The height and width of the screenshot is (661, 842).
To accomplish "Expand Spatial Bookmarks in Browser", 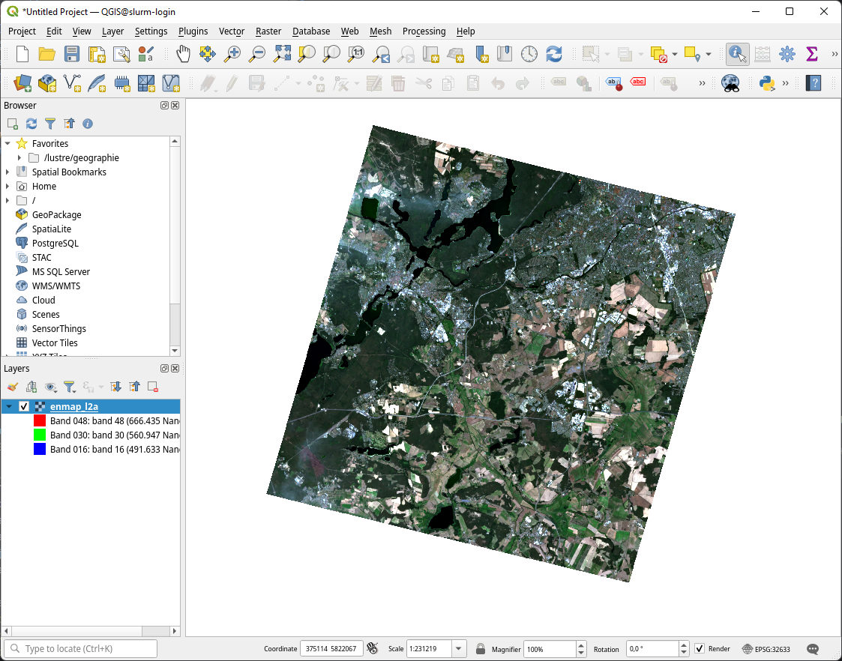I will click(x=7, y=172).
